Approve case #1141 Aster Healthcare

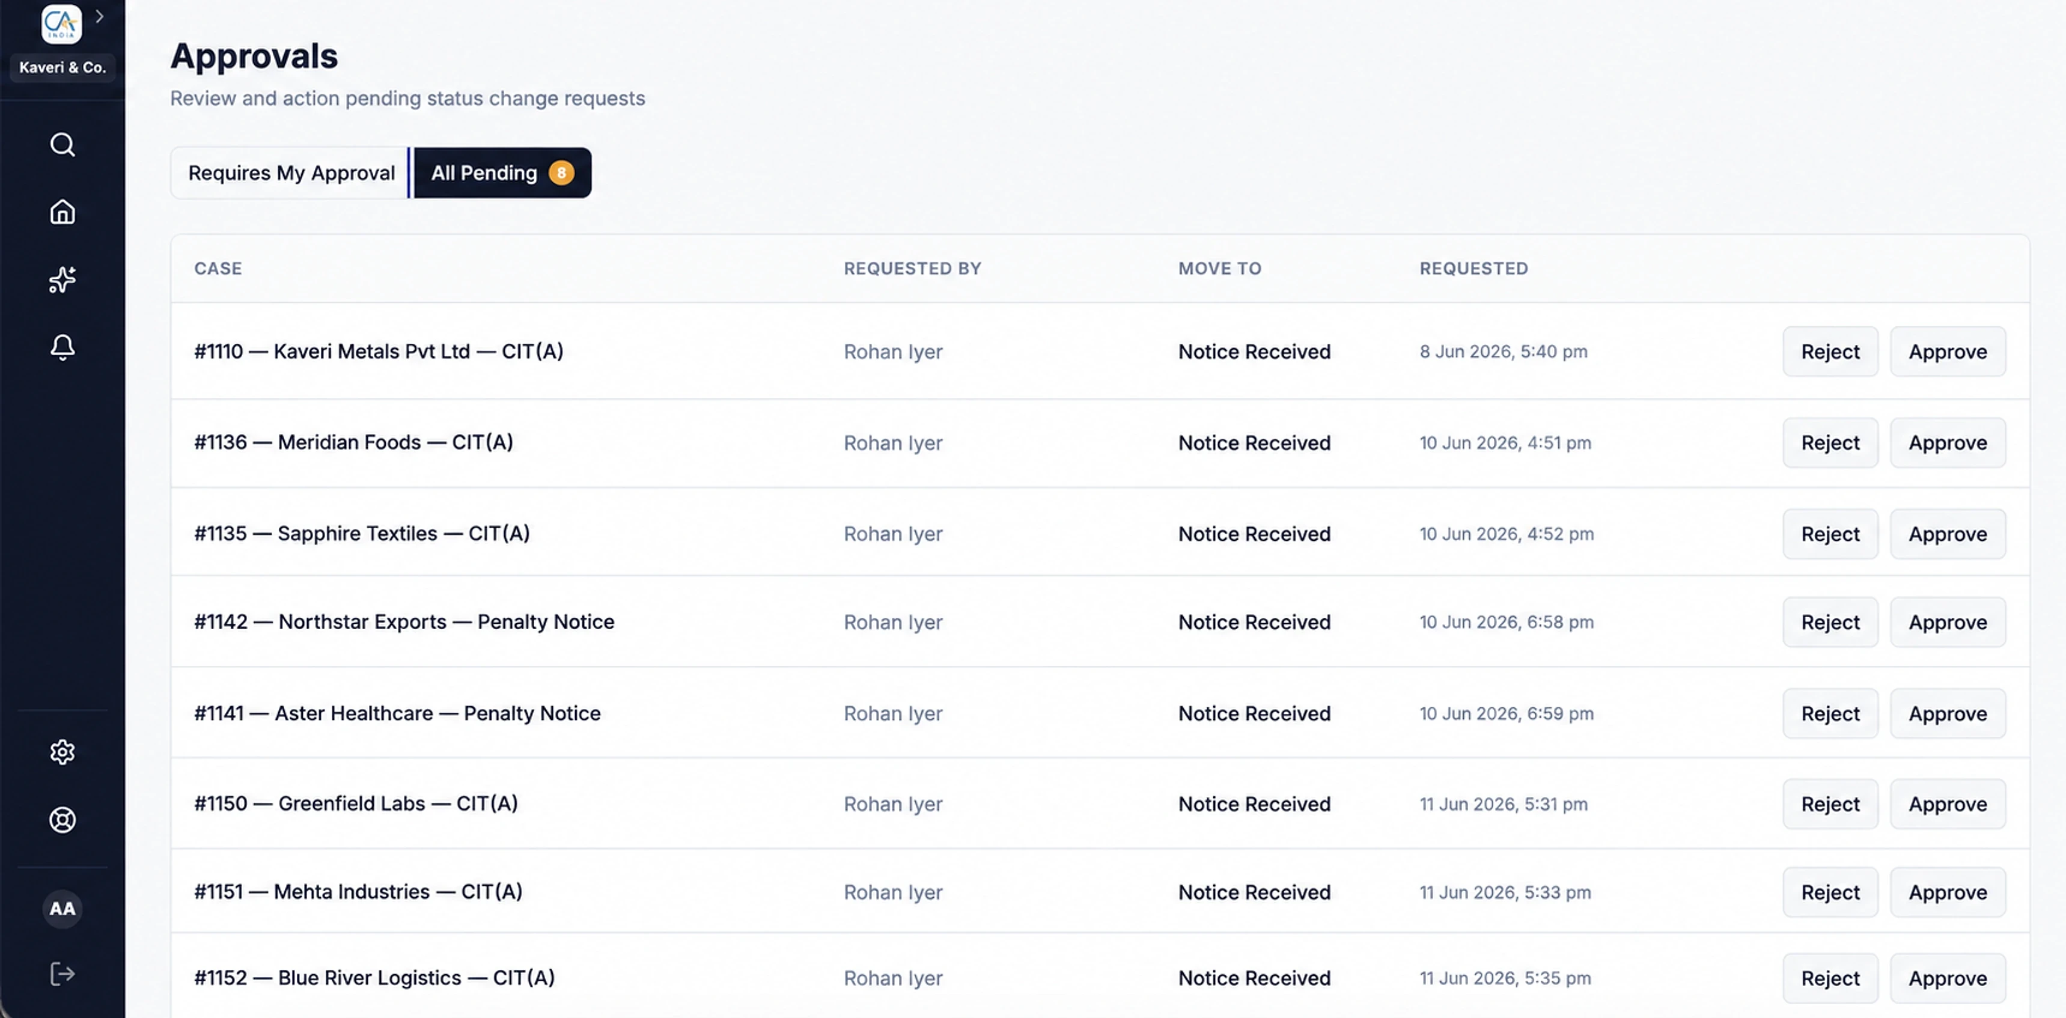click(1947, 714)
